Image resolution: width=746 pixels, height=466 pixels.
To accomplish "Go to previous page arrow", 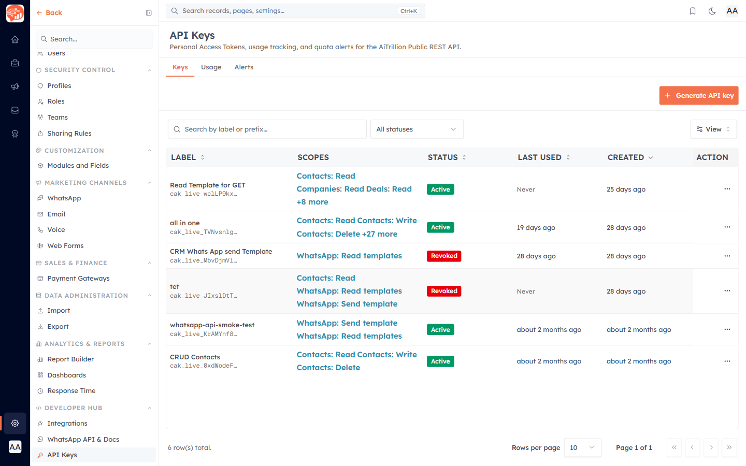I will pyautogui.click(x=692, y=447).
